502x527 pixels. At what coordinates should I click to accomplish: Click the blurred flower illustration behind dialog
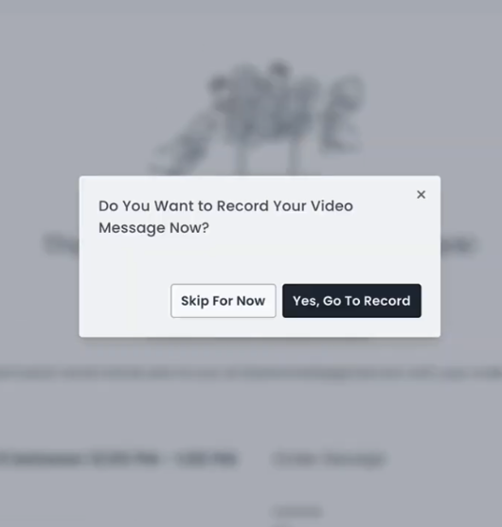[260, 117]
